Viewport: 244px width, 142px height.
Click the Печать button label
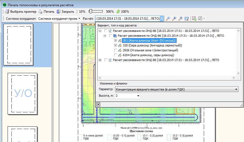49,12
